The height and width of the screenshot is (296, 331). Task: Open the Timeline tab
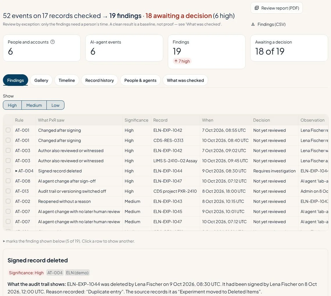pos(67,80)
